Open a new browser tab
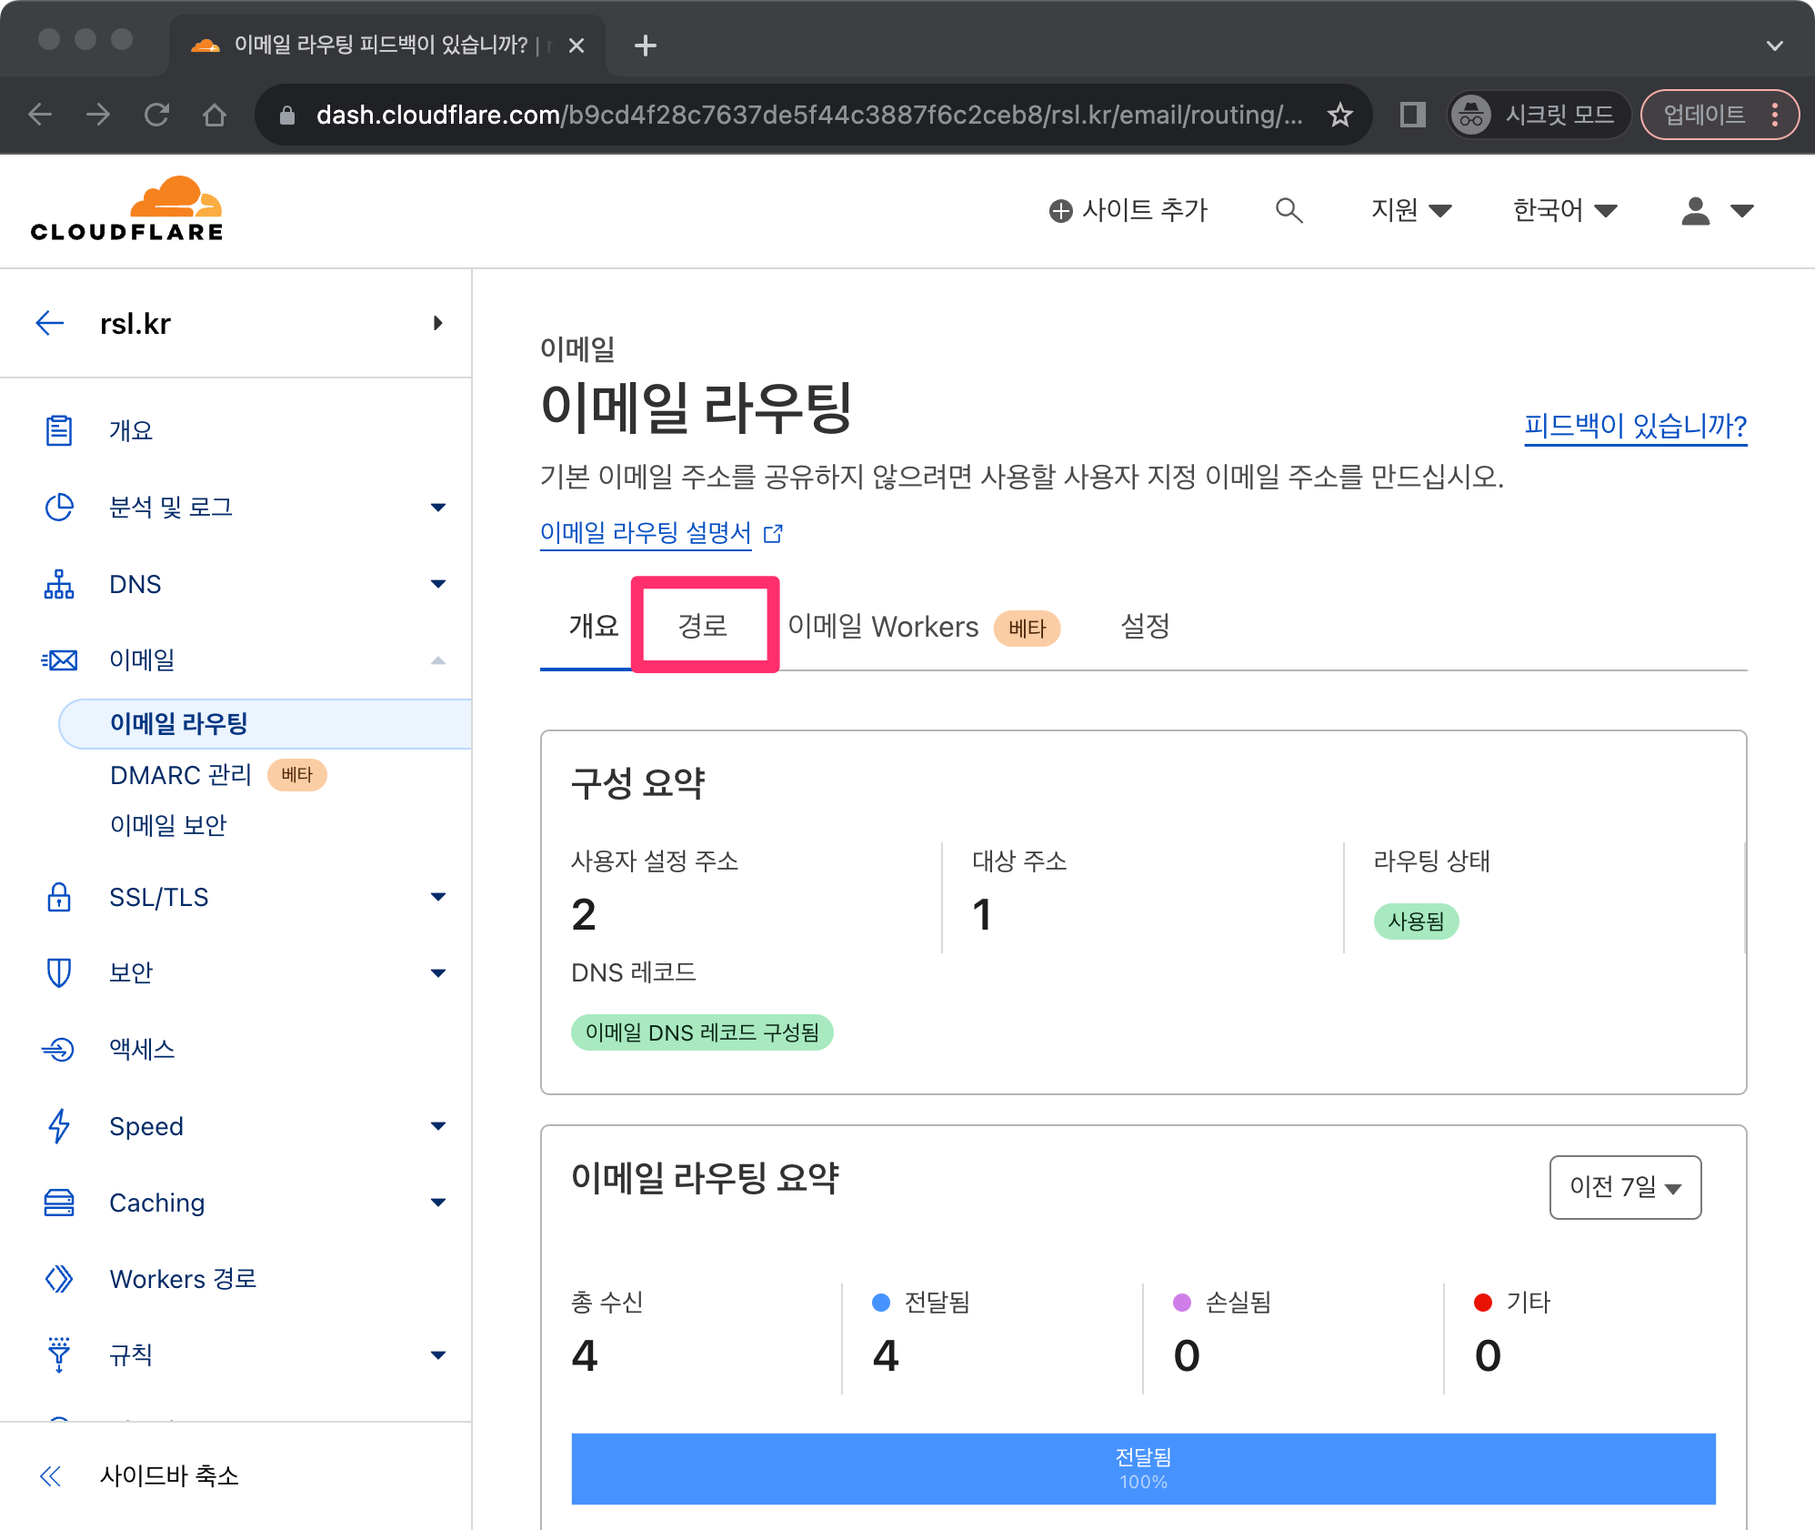This screenshot has width=1815, height=1530. pyautogui.click(x=645, y=45)
